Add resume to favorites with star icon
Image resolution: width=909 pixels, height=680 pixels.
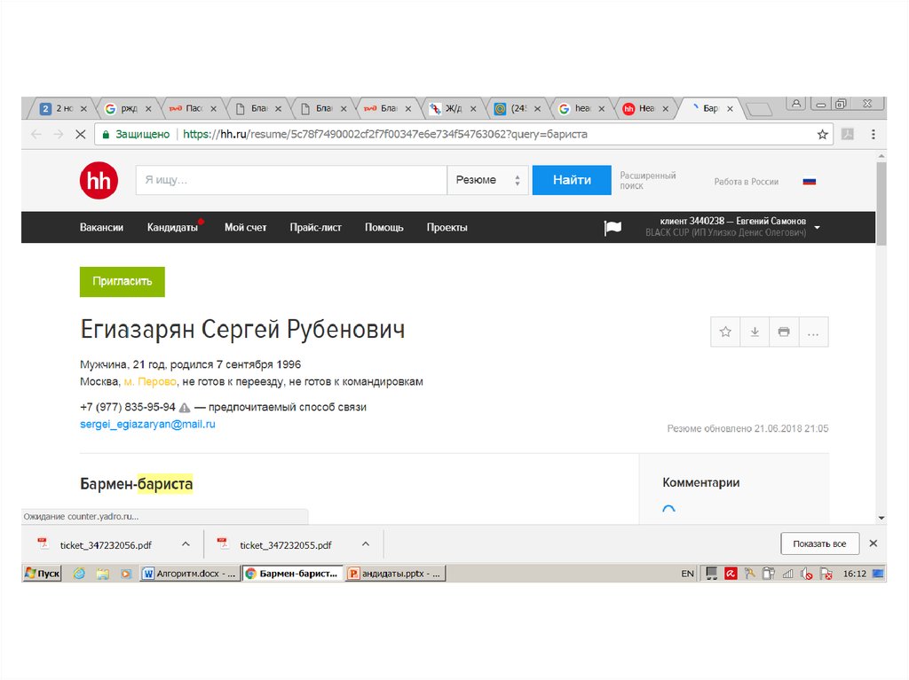725,332
